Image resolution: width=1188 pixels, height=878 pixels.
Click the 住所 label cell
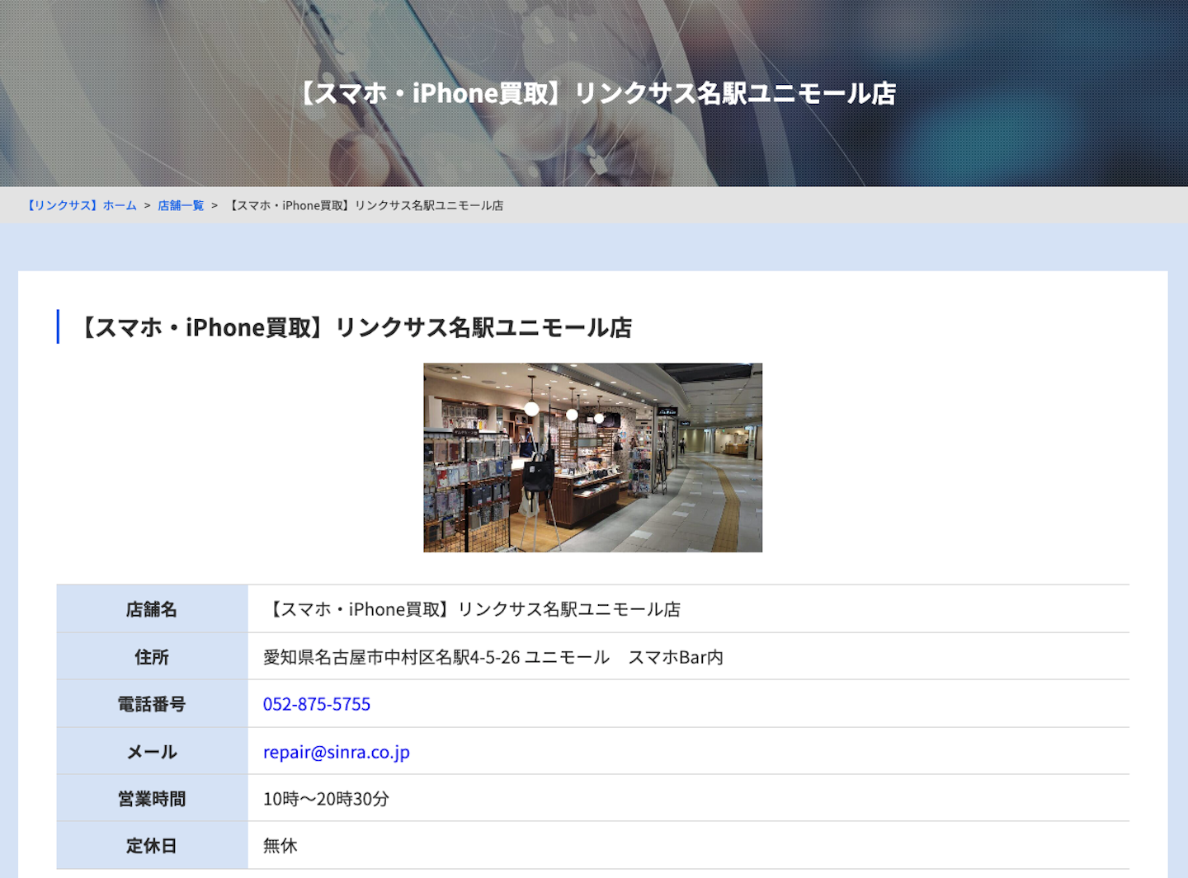pyautogui.click(x=151, y=656)
